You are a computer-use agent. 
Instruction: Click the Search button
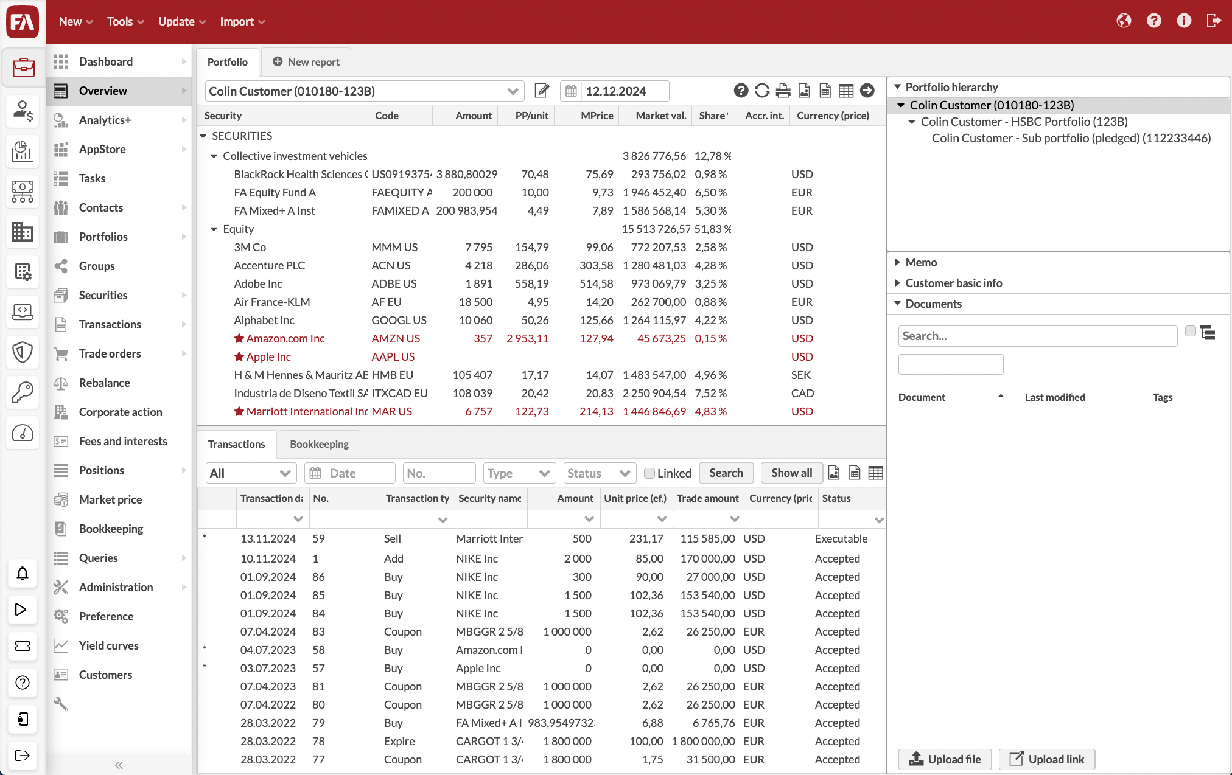pyautogui.click(x=726, y=473)
